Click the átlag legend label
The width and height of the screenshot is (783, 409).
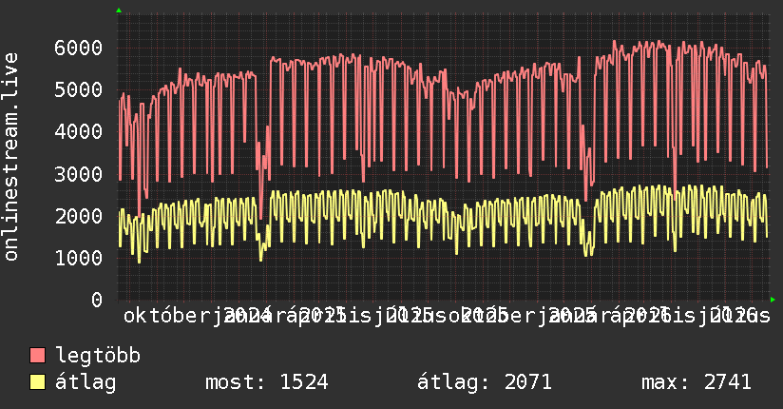[86, 382]
